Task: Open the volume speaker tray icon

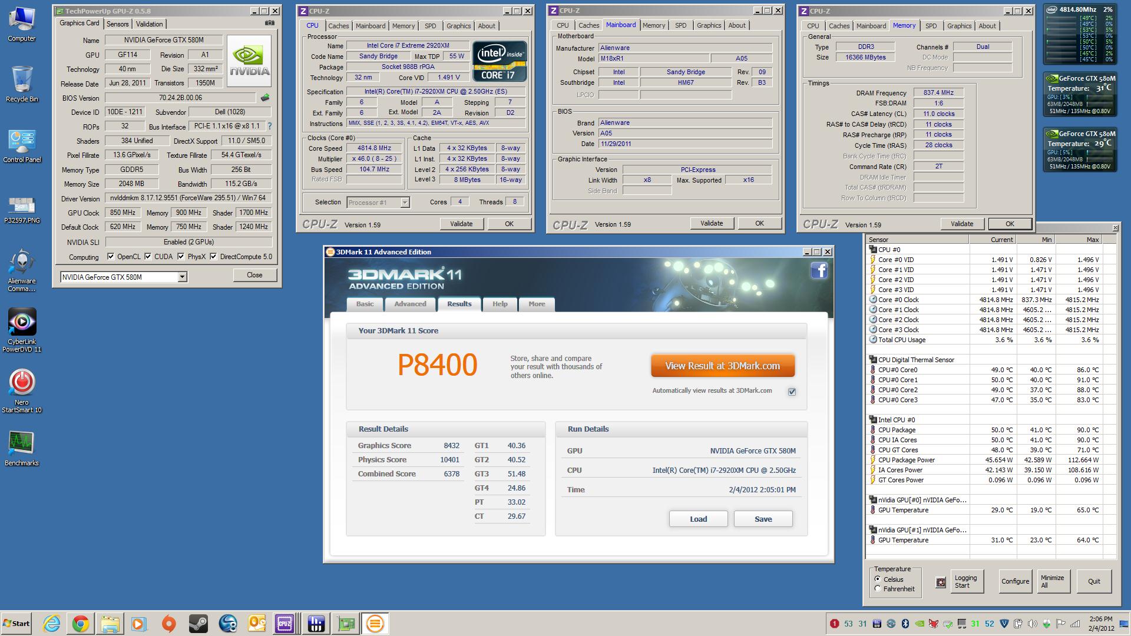Action: coord(1033,624)
